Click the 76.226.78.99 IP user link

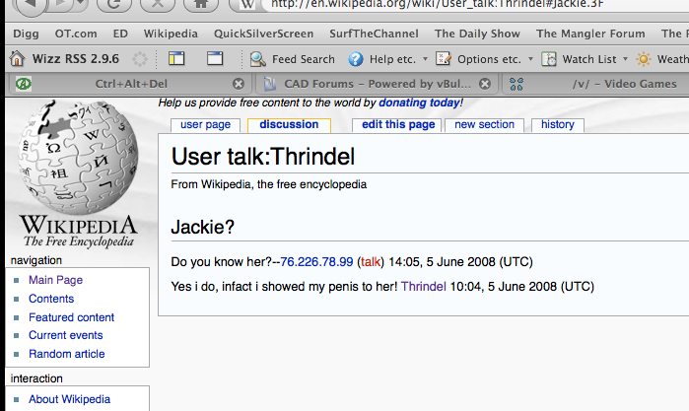click(x=316, y=262)
